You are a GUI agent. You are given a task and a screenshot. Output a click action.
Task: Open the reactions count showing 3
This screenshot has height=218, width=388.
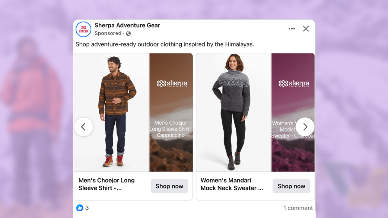87,208
